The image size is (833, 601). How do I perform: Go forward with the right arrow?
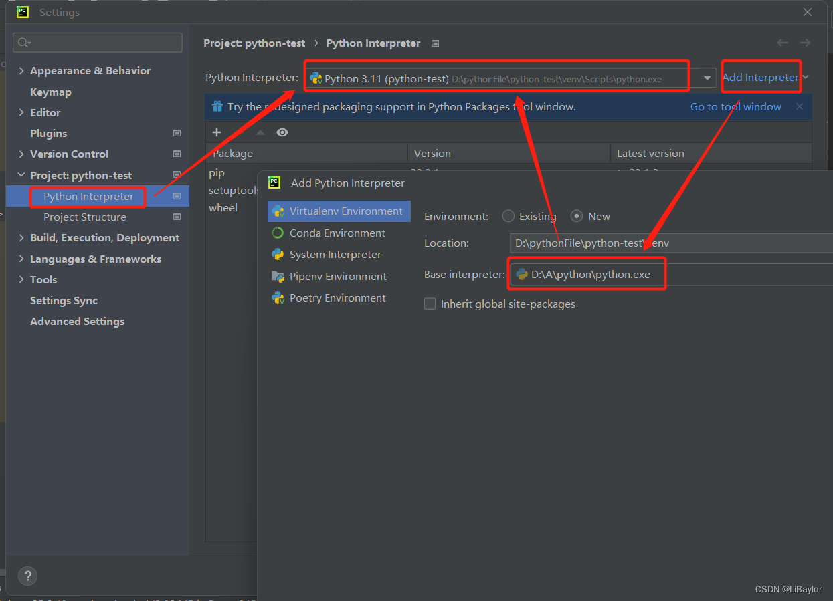[805, 43]
